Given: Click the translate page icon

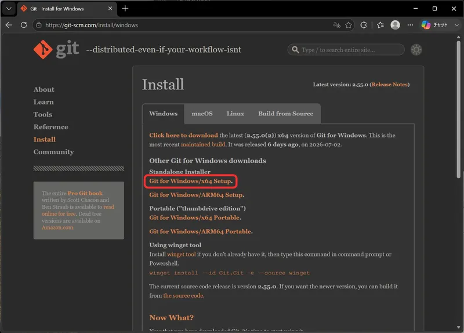Looking at the screenshot, I should click(x=337, y=25).
